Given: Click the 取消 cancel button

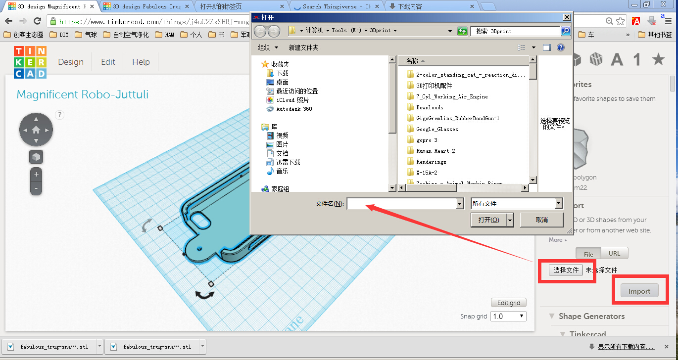Looking at the screenshot, I should [541, 220].
